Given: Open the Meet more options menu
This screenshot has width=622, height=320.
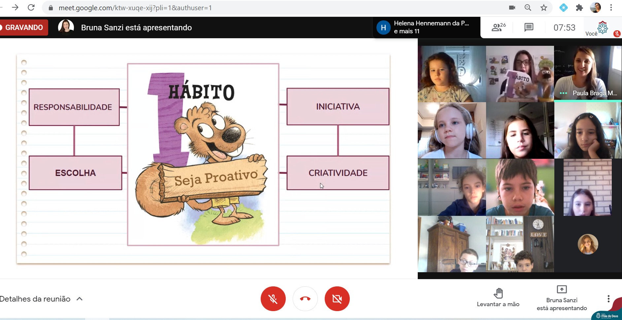Looking at the screenshot, I should (x=608, y=299).
